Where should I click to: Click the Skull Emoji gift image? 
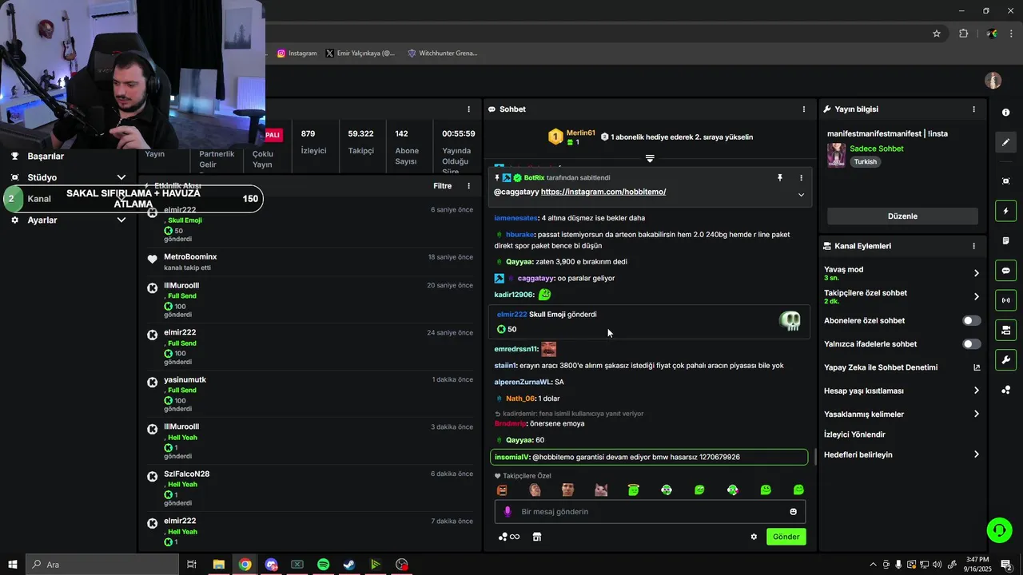pos(790,321)
